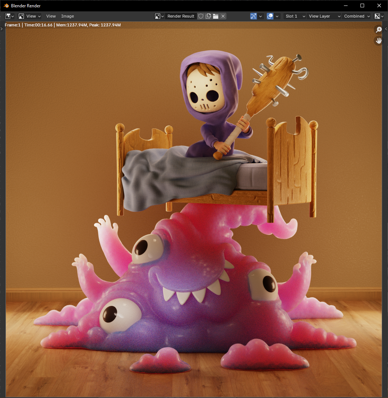Open the View menu
Screen dimensions: 388x398
coord(51,16)
